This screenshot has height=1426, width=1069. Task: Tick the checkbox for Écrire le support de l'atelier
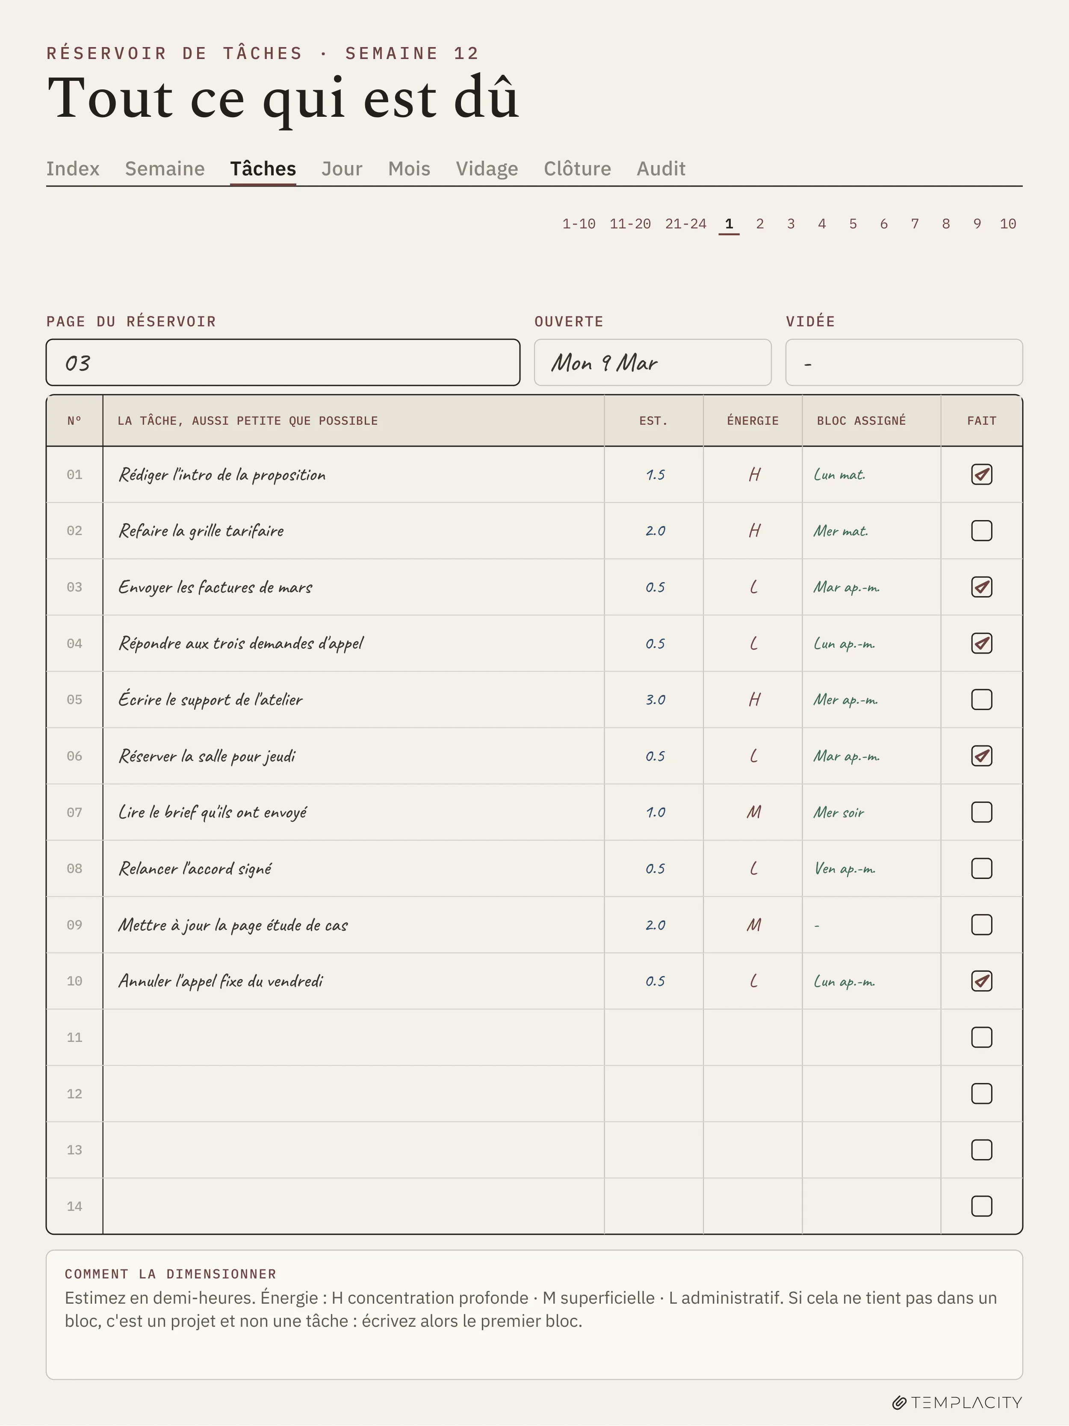click(981, 699)
